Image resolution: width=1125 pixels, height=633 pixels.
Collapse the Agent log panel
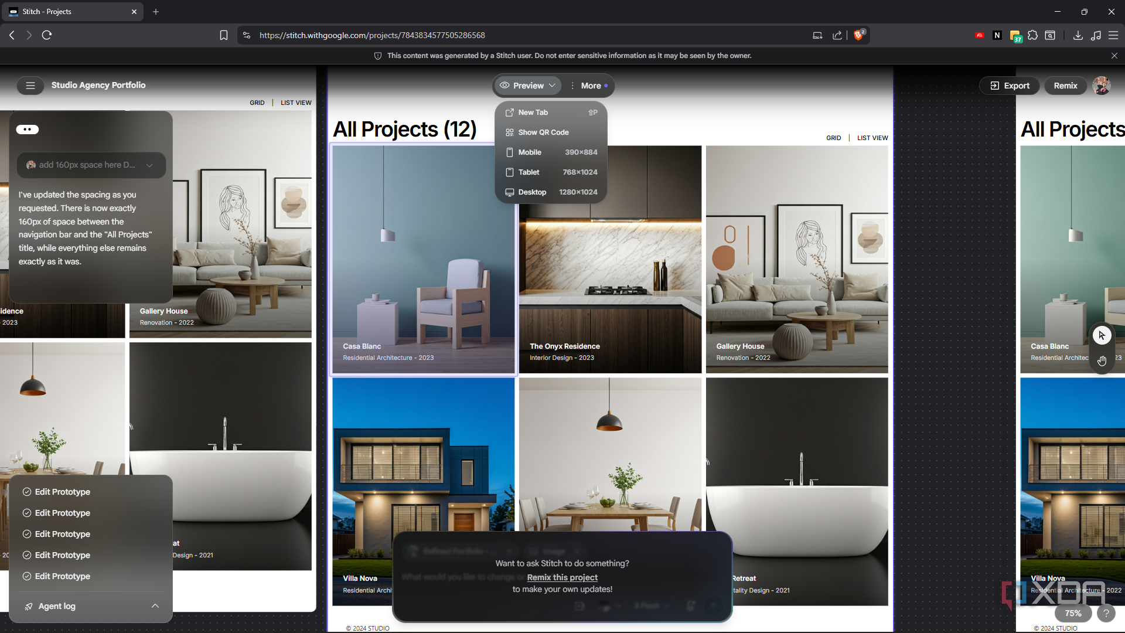155,606
